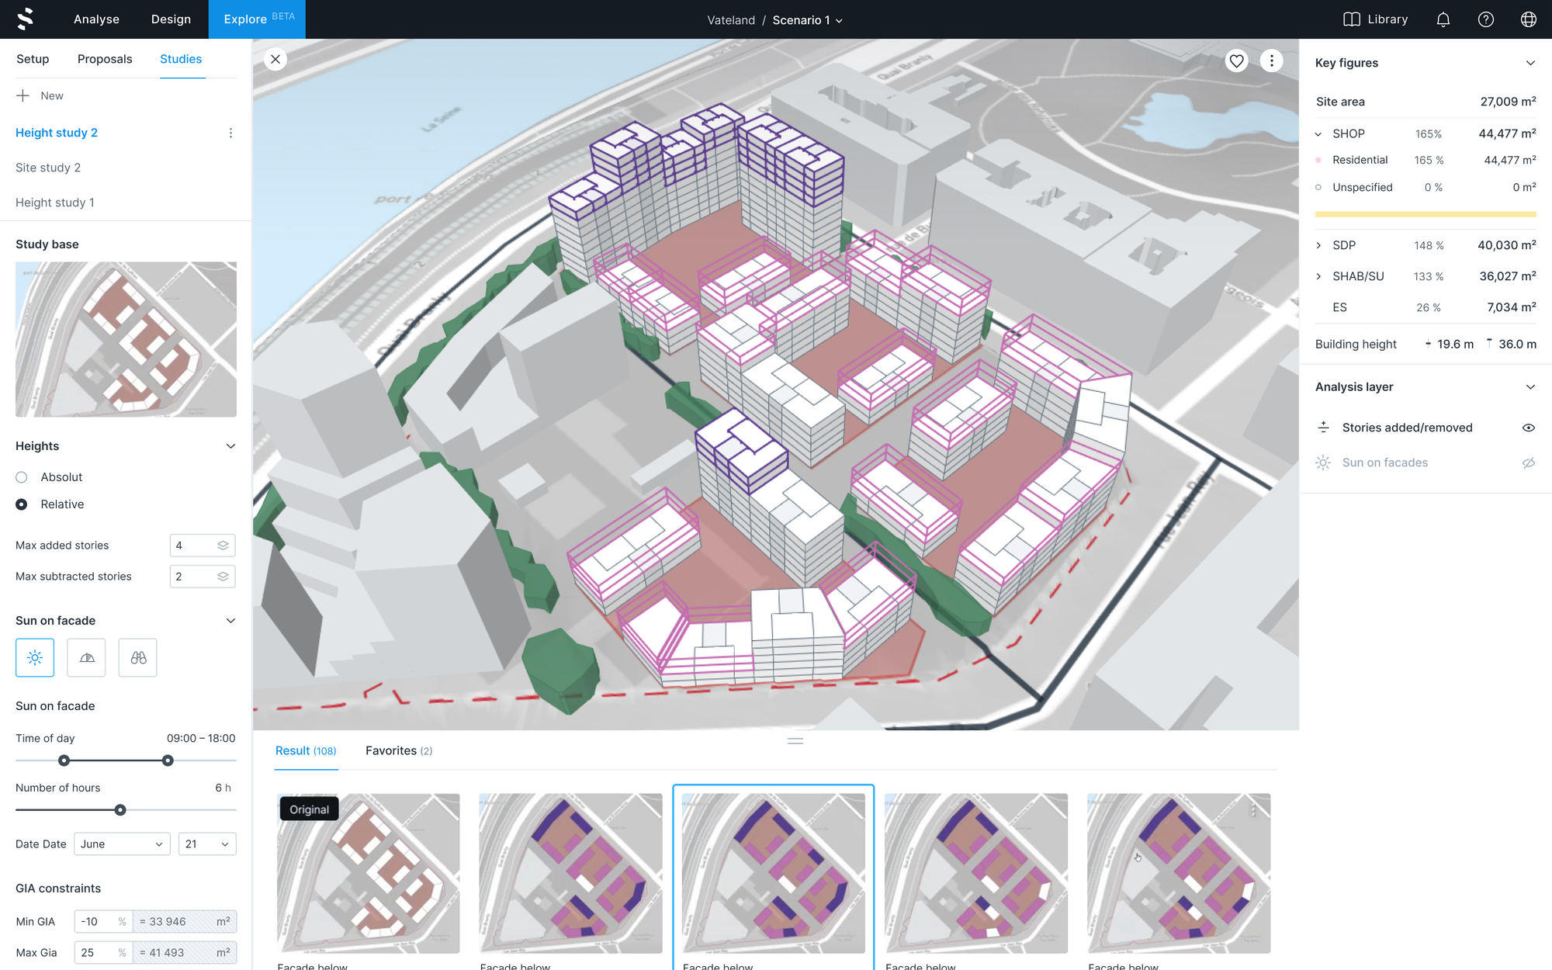
Task: Adjust the Number of hours slider
Action: [x=120, y=809]
